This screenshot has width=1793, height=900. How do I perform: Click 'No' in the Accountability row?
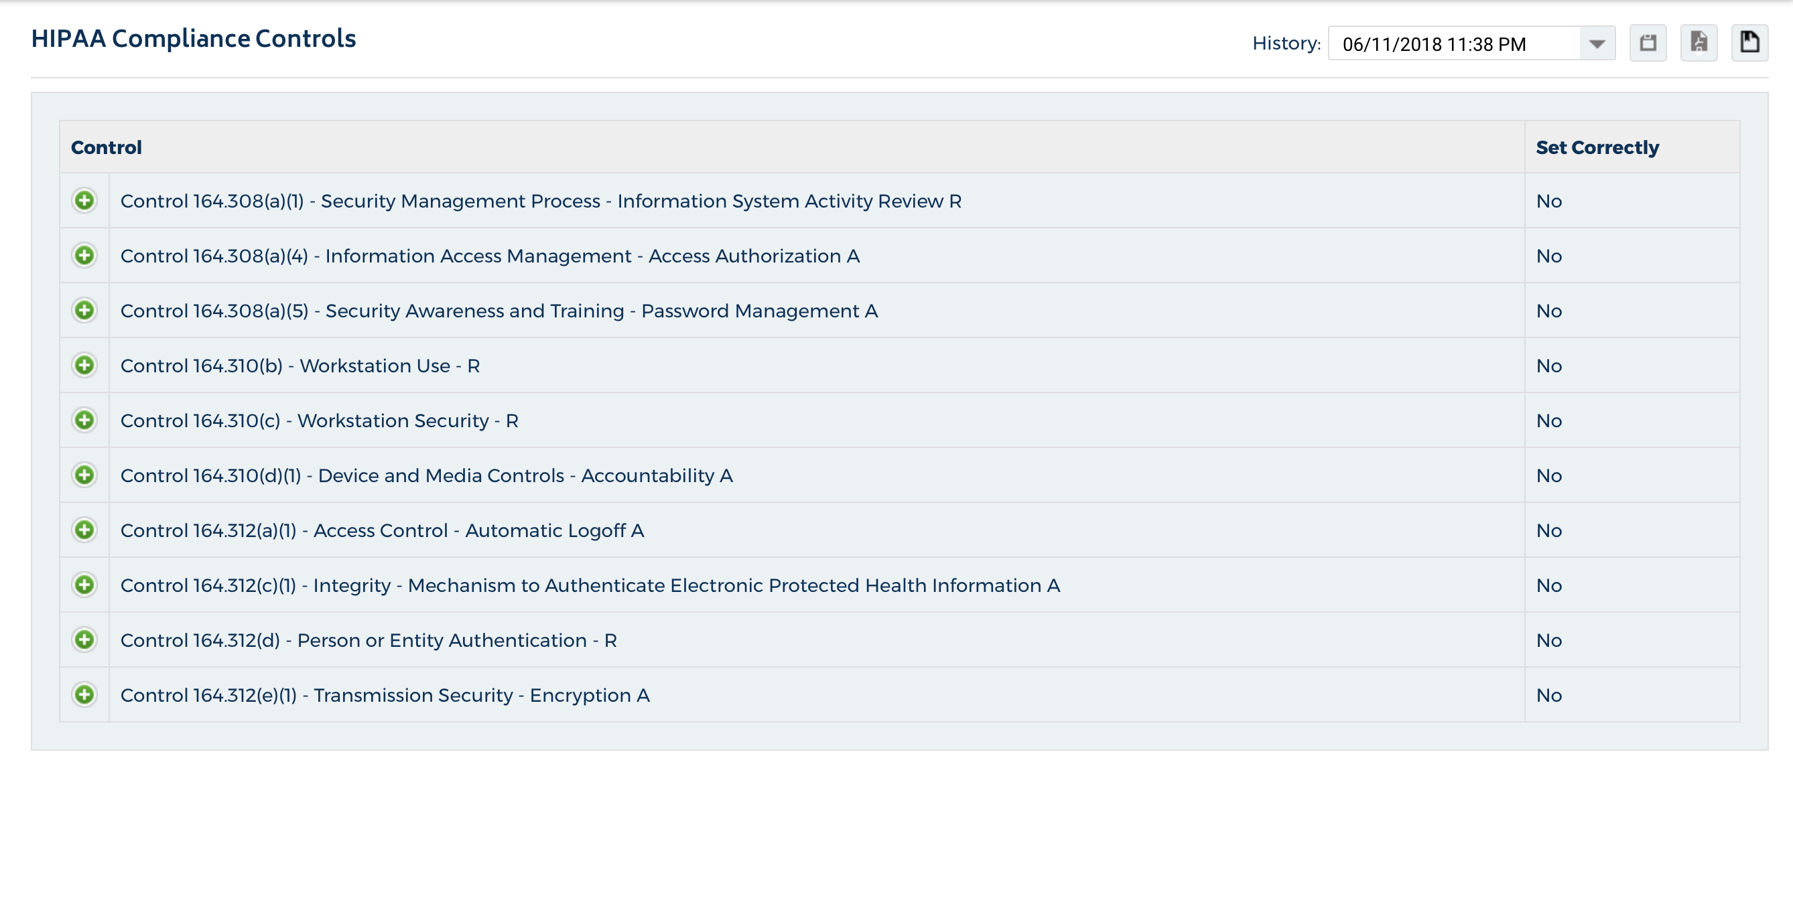(x=1548, y=476)
